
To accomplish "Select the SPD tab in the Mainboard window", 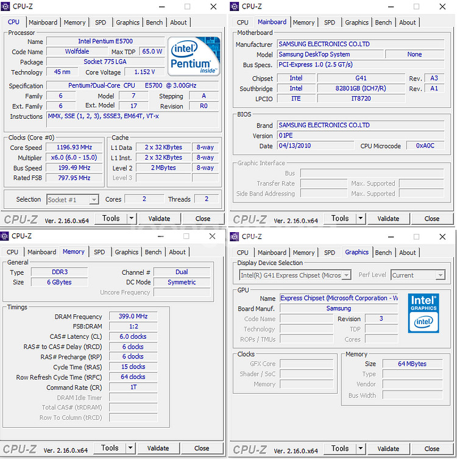I will point(330,23).
